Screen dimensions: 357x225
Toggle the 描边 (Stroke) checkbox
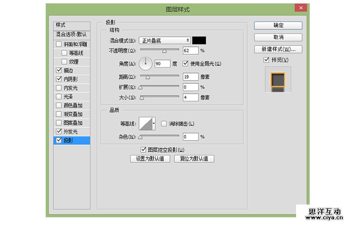point(59,70)
